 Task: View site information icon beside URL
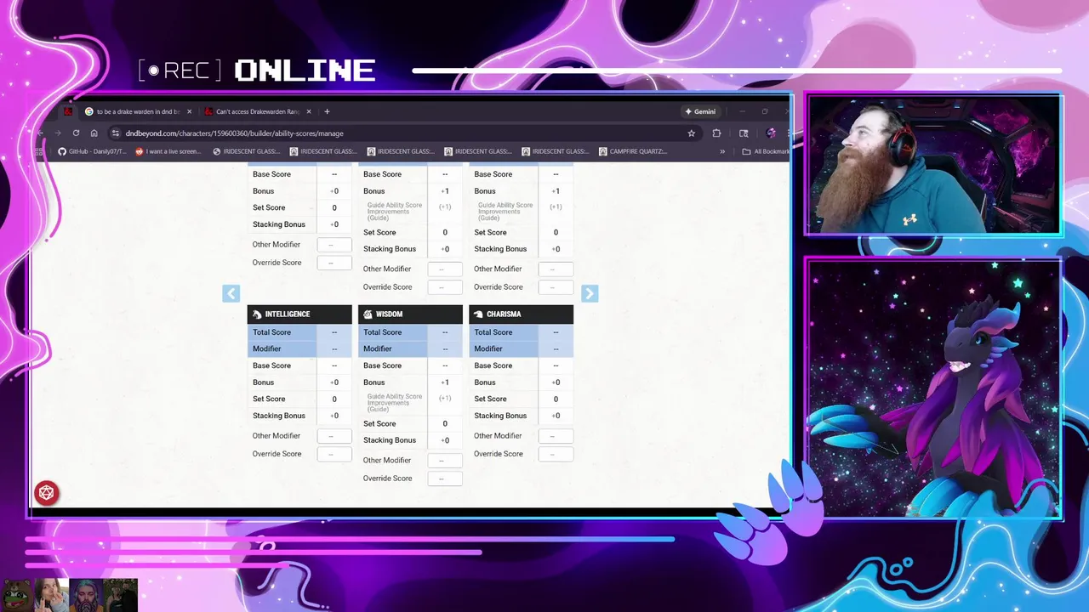tap(116, 133)
